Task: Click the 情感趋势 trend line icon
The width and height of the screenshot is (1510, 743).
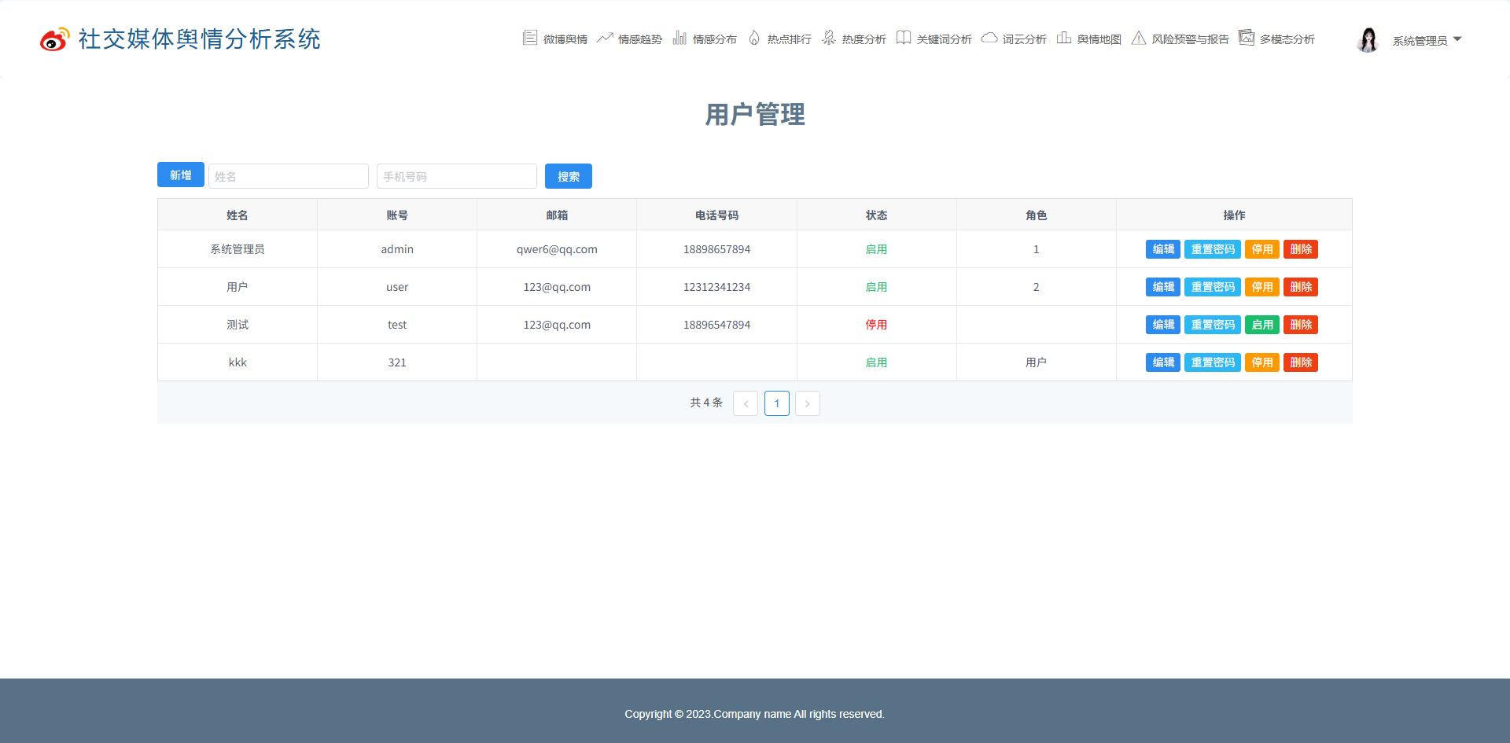Action: pyautogui.click(x=605, y=38)
